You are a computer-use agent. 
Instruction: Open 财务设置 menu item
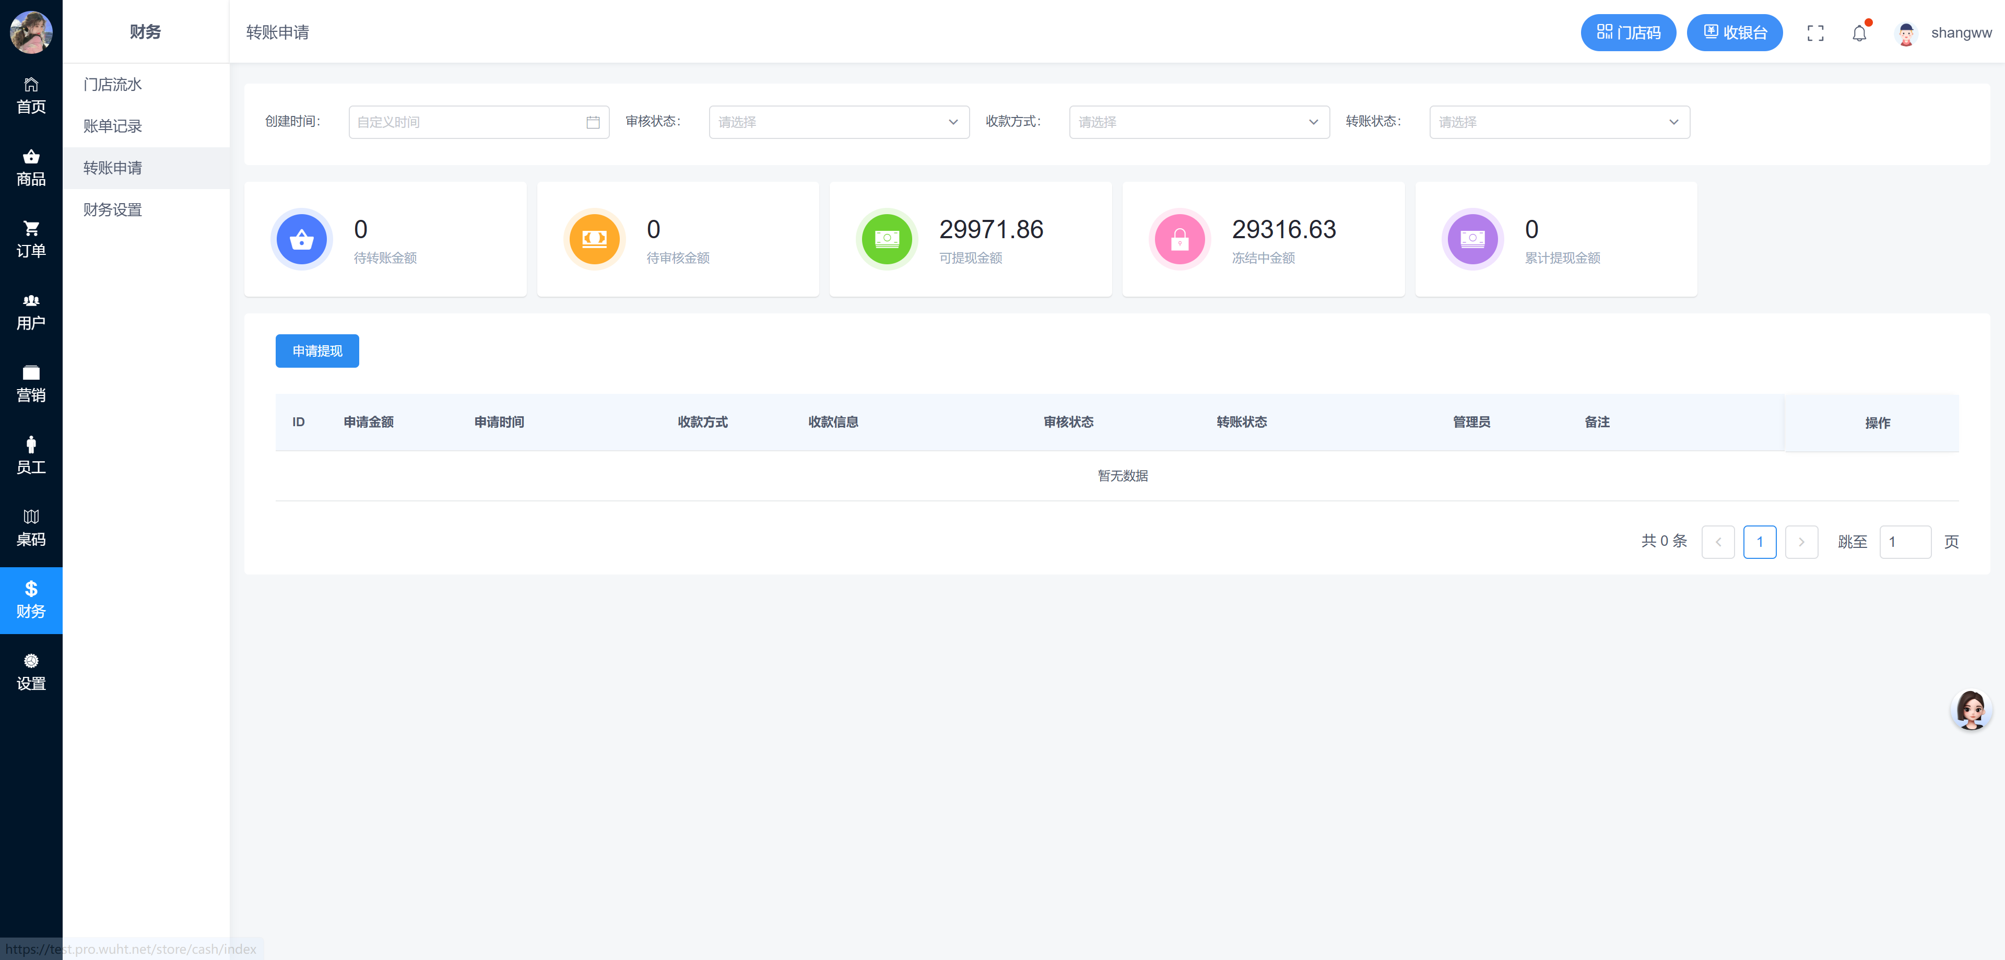point(113,209)
